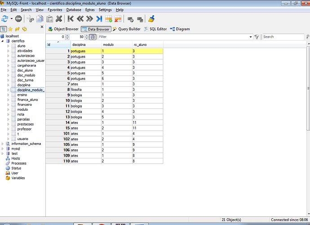Close the sidebar panel X
The image size is (310, 225).
[x=42, y=27]
